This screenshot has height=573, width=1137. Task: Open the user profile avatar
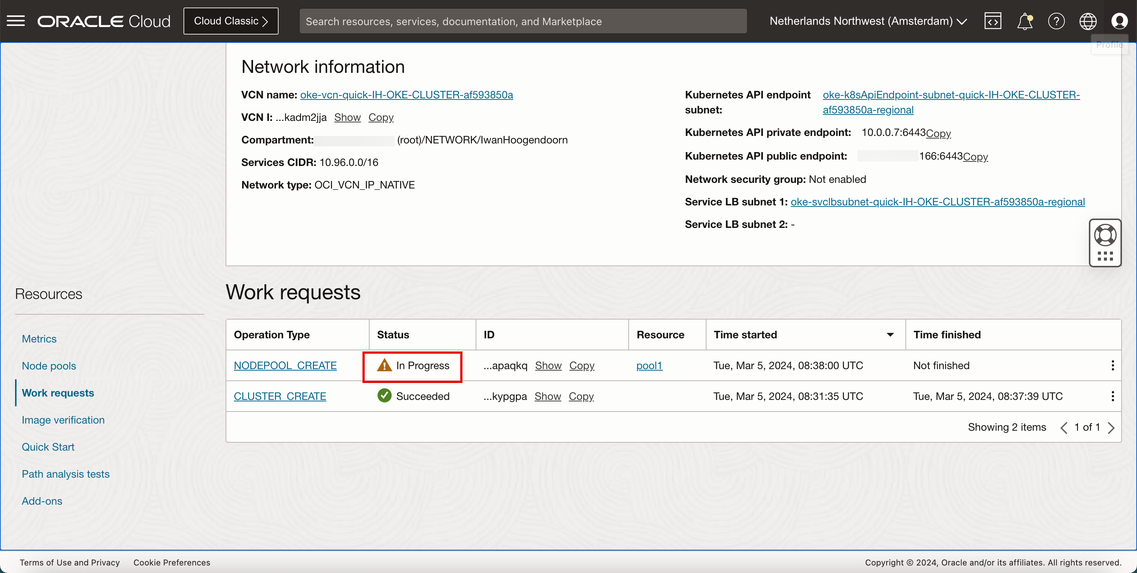1119,21
